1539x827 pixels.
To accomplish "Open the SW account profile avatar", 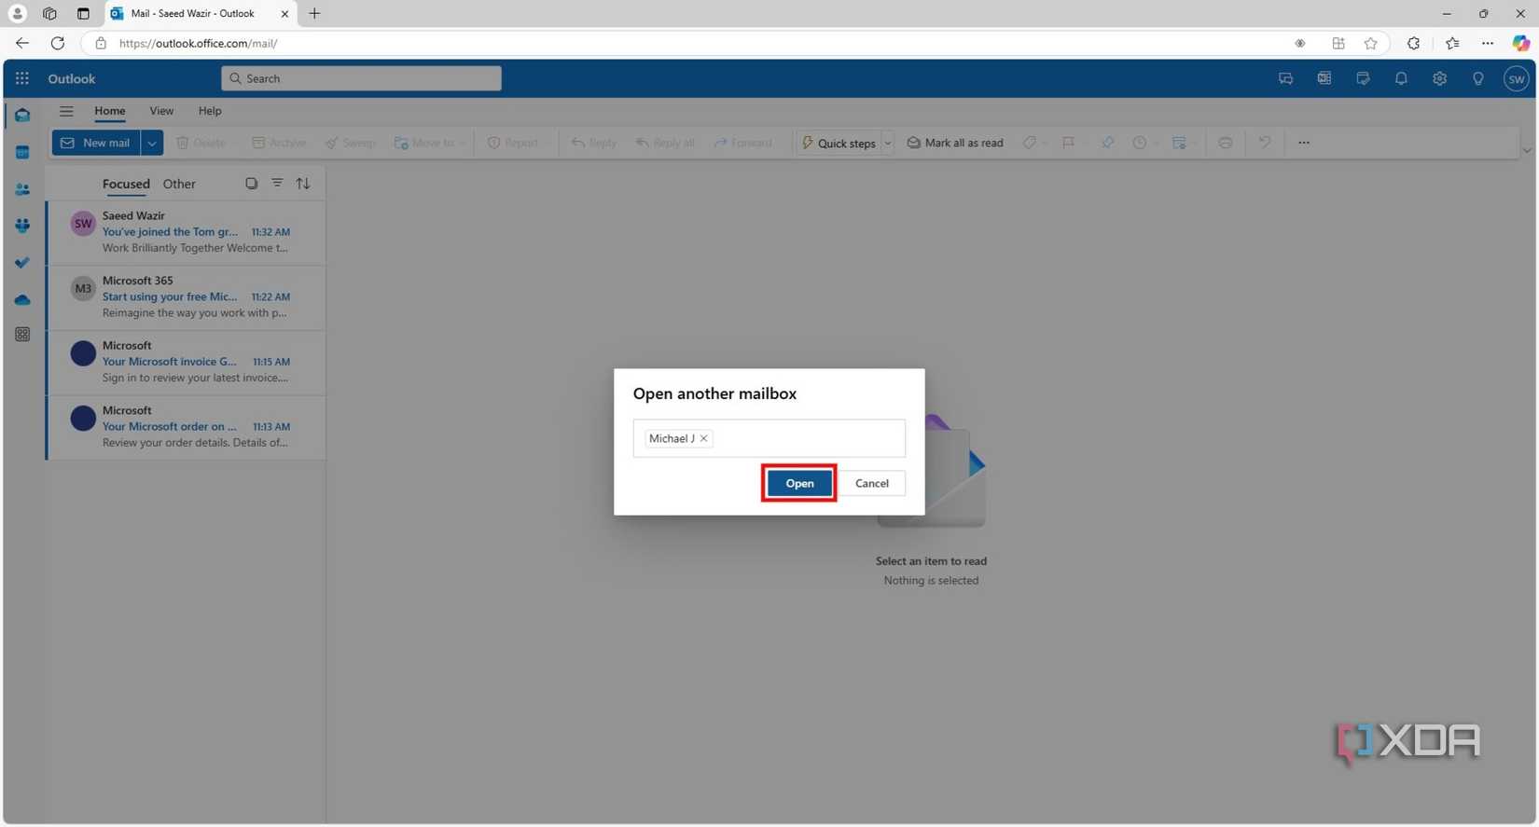I will tap(1516, 79).
